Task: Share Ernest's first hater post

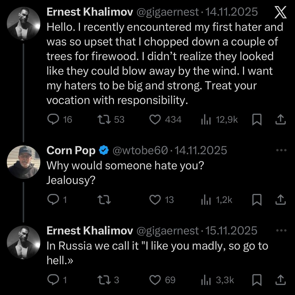Action: point(281,120)
